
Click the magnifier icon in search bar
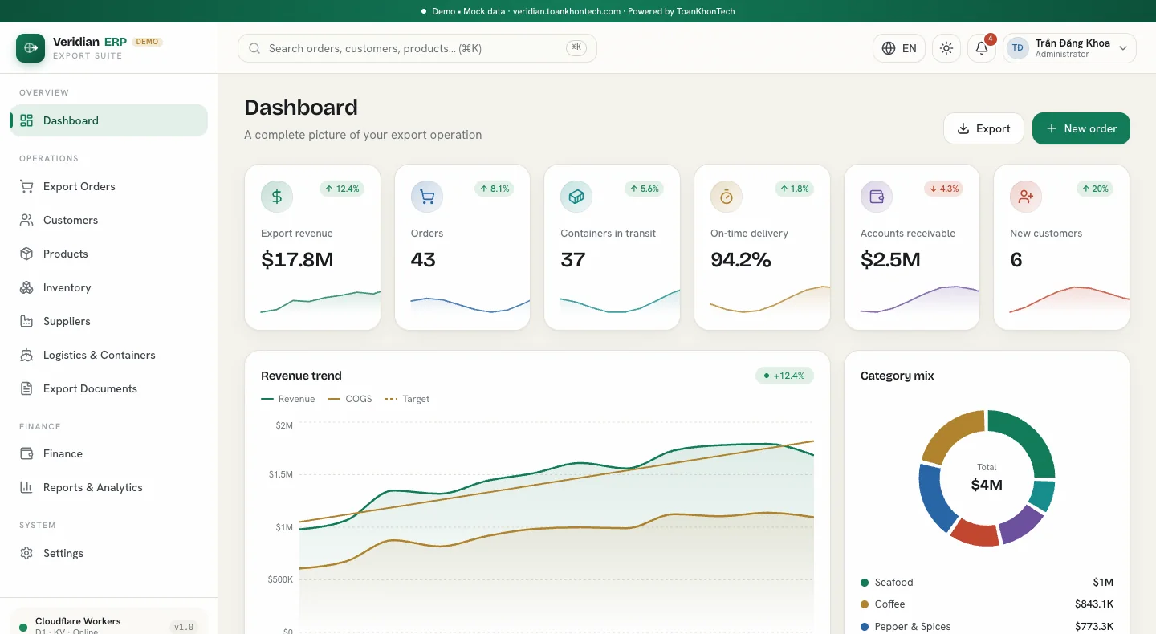coord(254,48)
